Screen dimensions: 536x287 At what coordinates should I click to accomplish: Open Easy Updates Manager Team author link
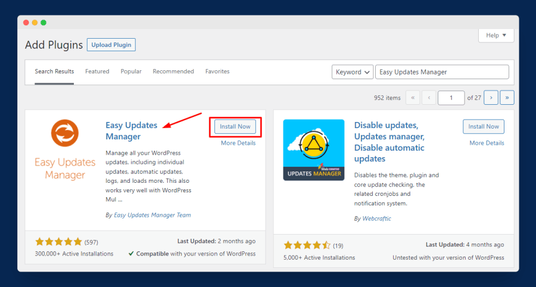click(152, 215)
